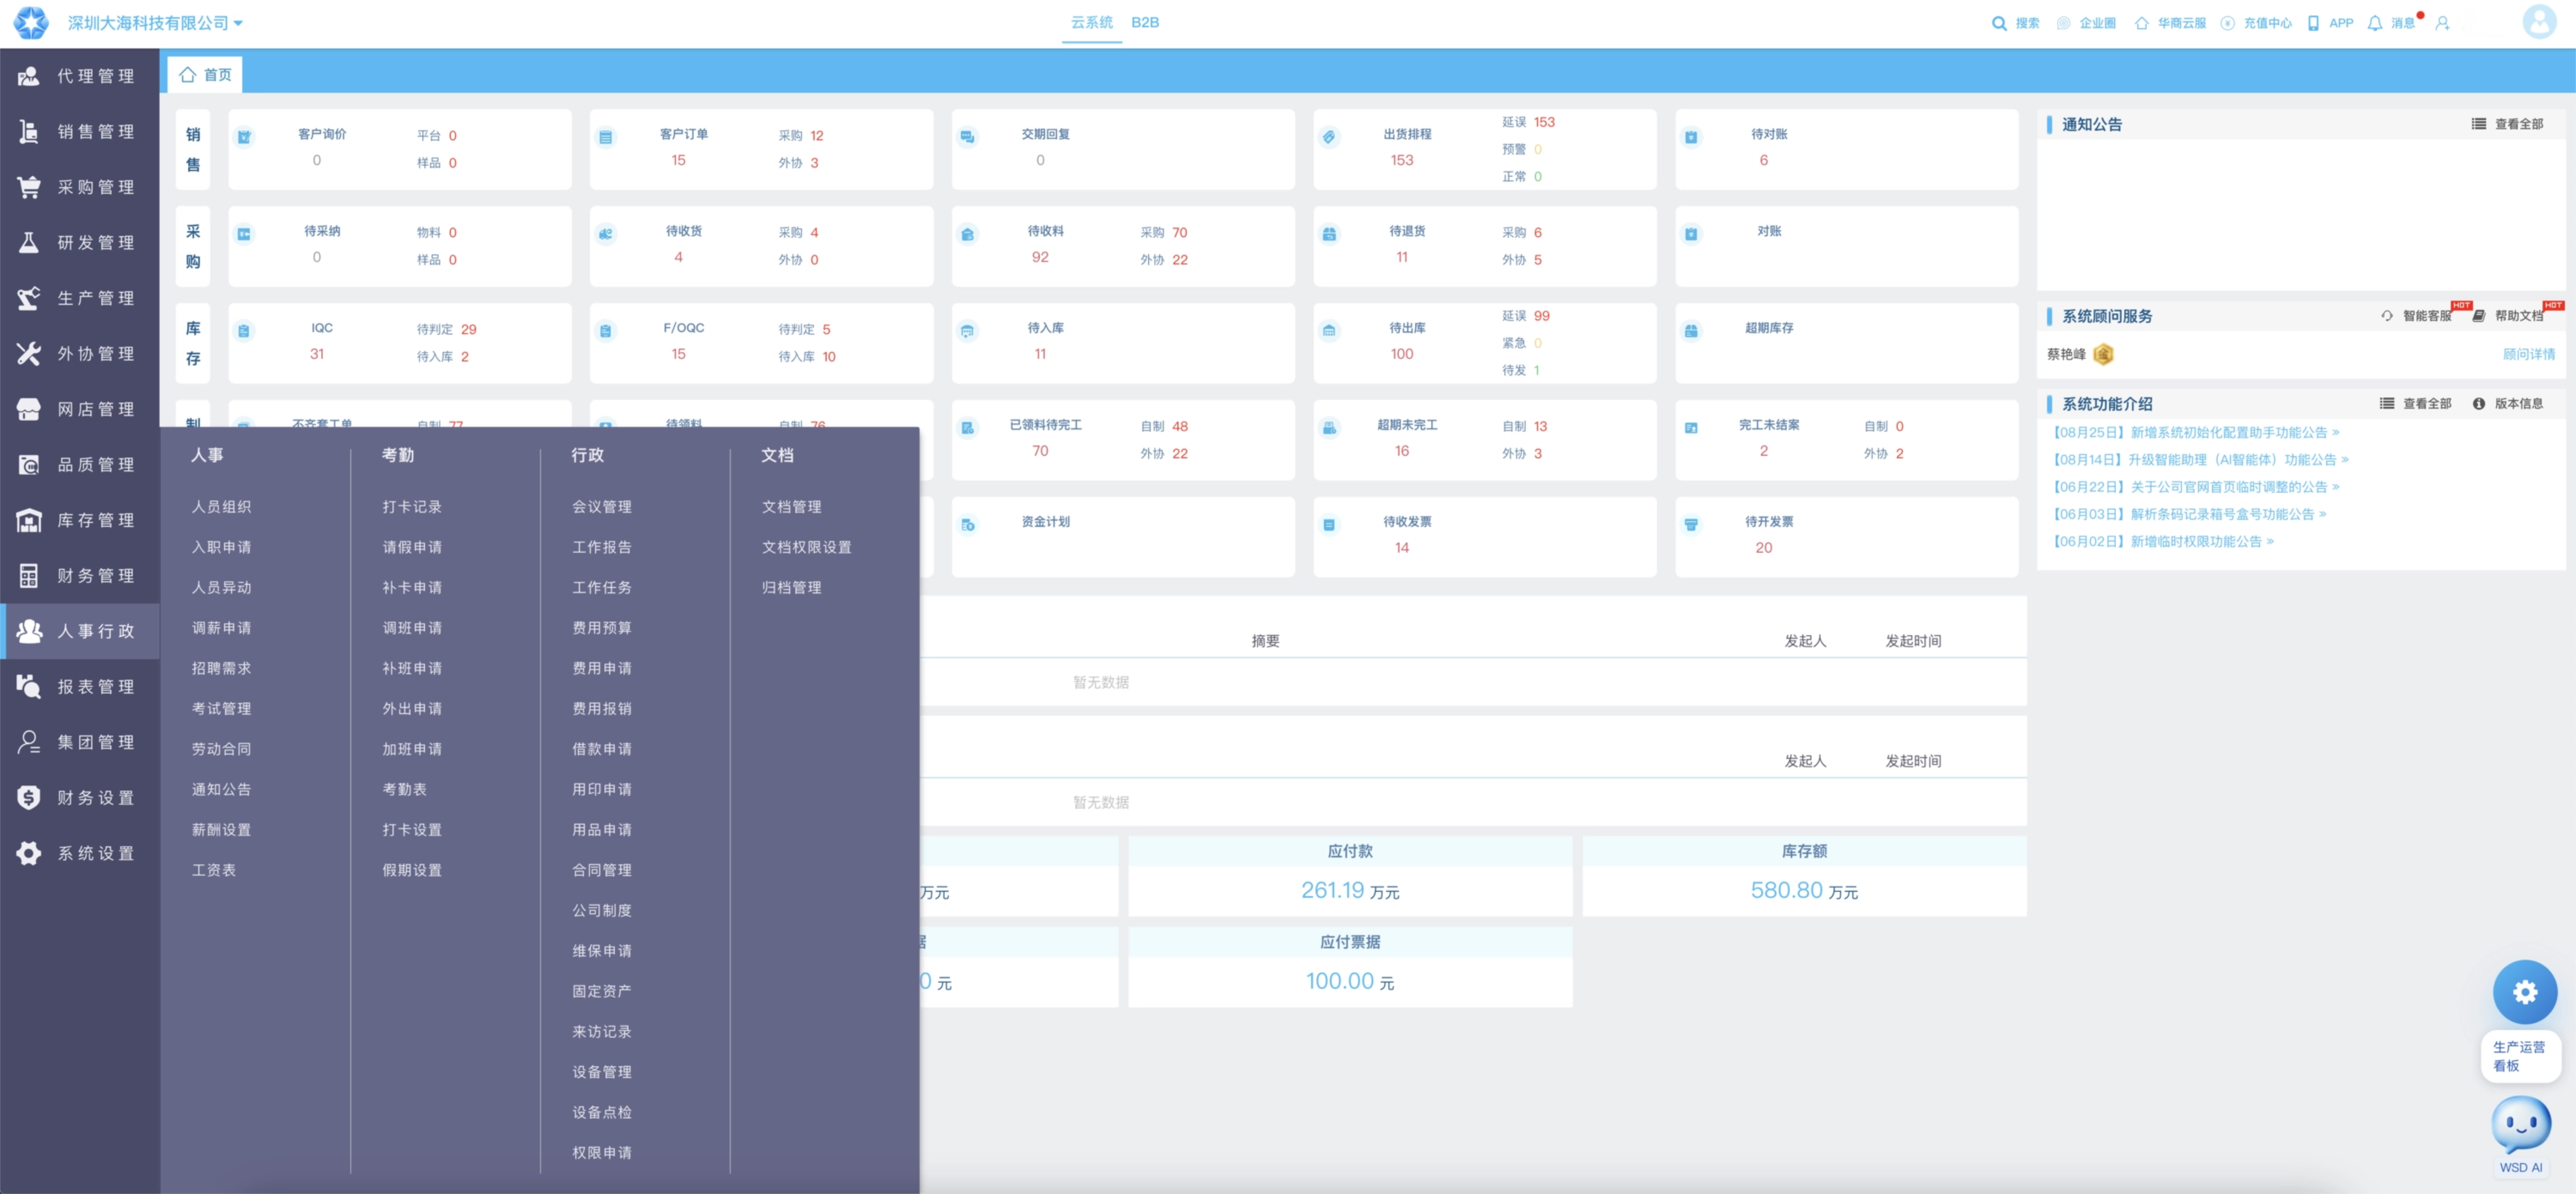The image size is (2576, 1194).
Task: Switch to the B2B tab
Action: [x=1145, y=22]
